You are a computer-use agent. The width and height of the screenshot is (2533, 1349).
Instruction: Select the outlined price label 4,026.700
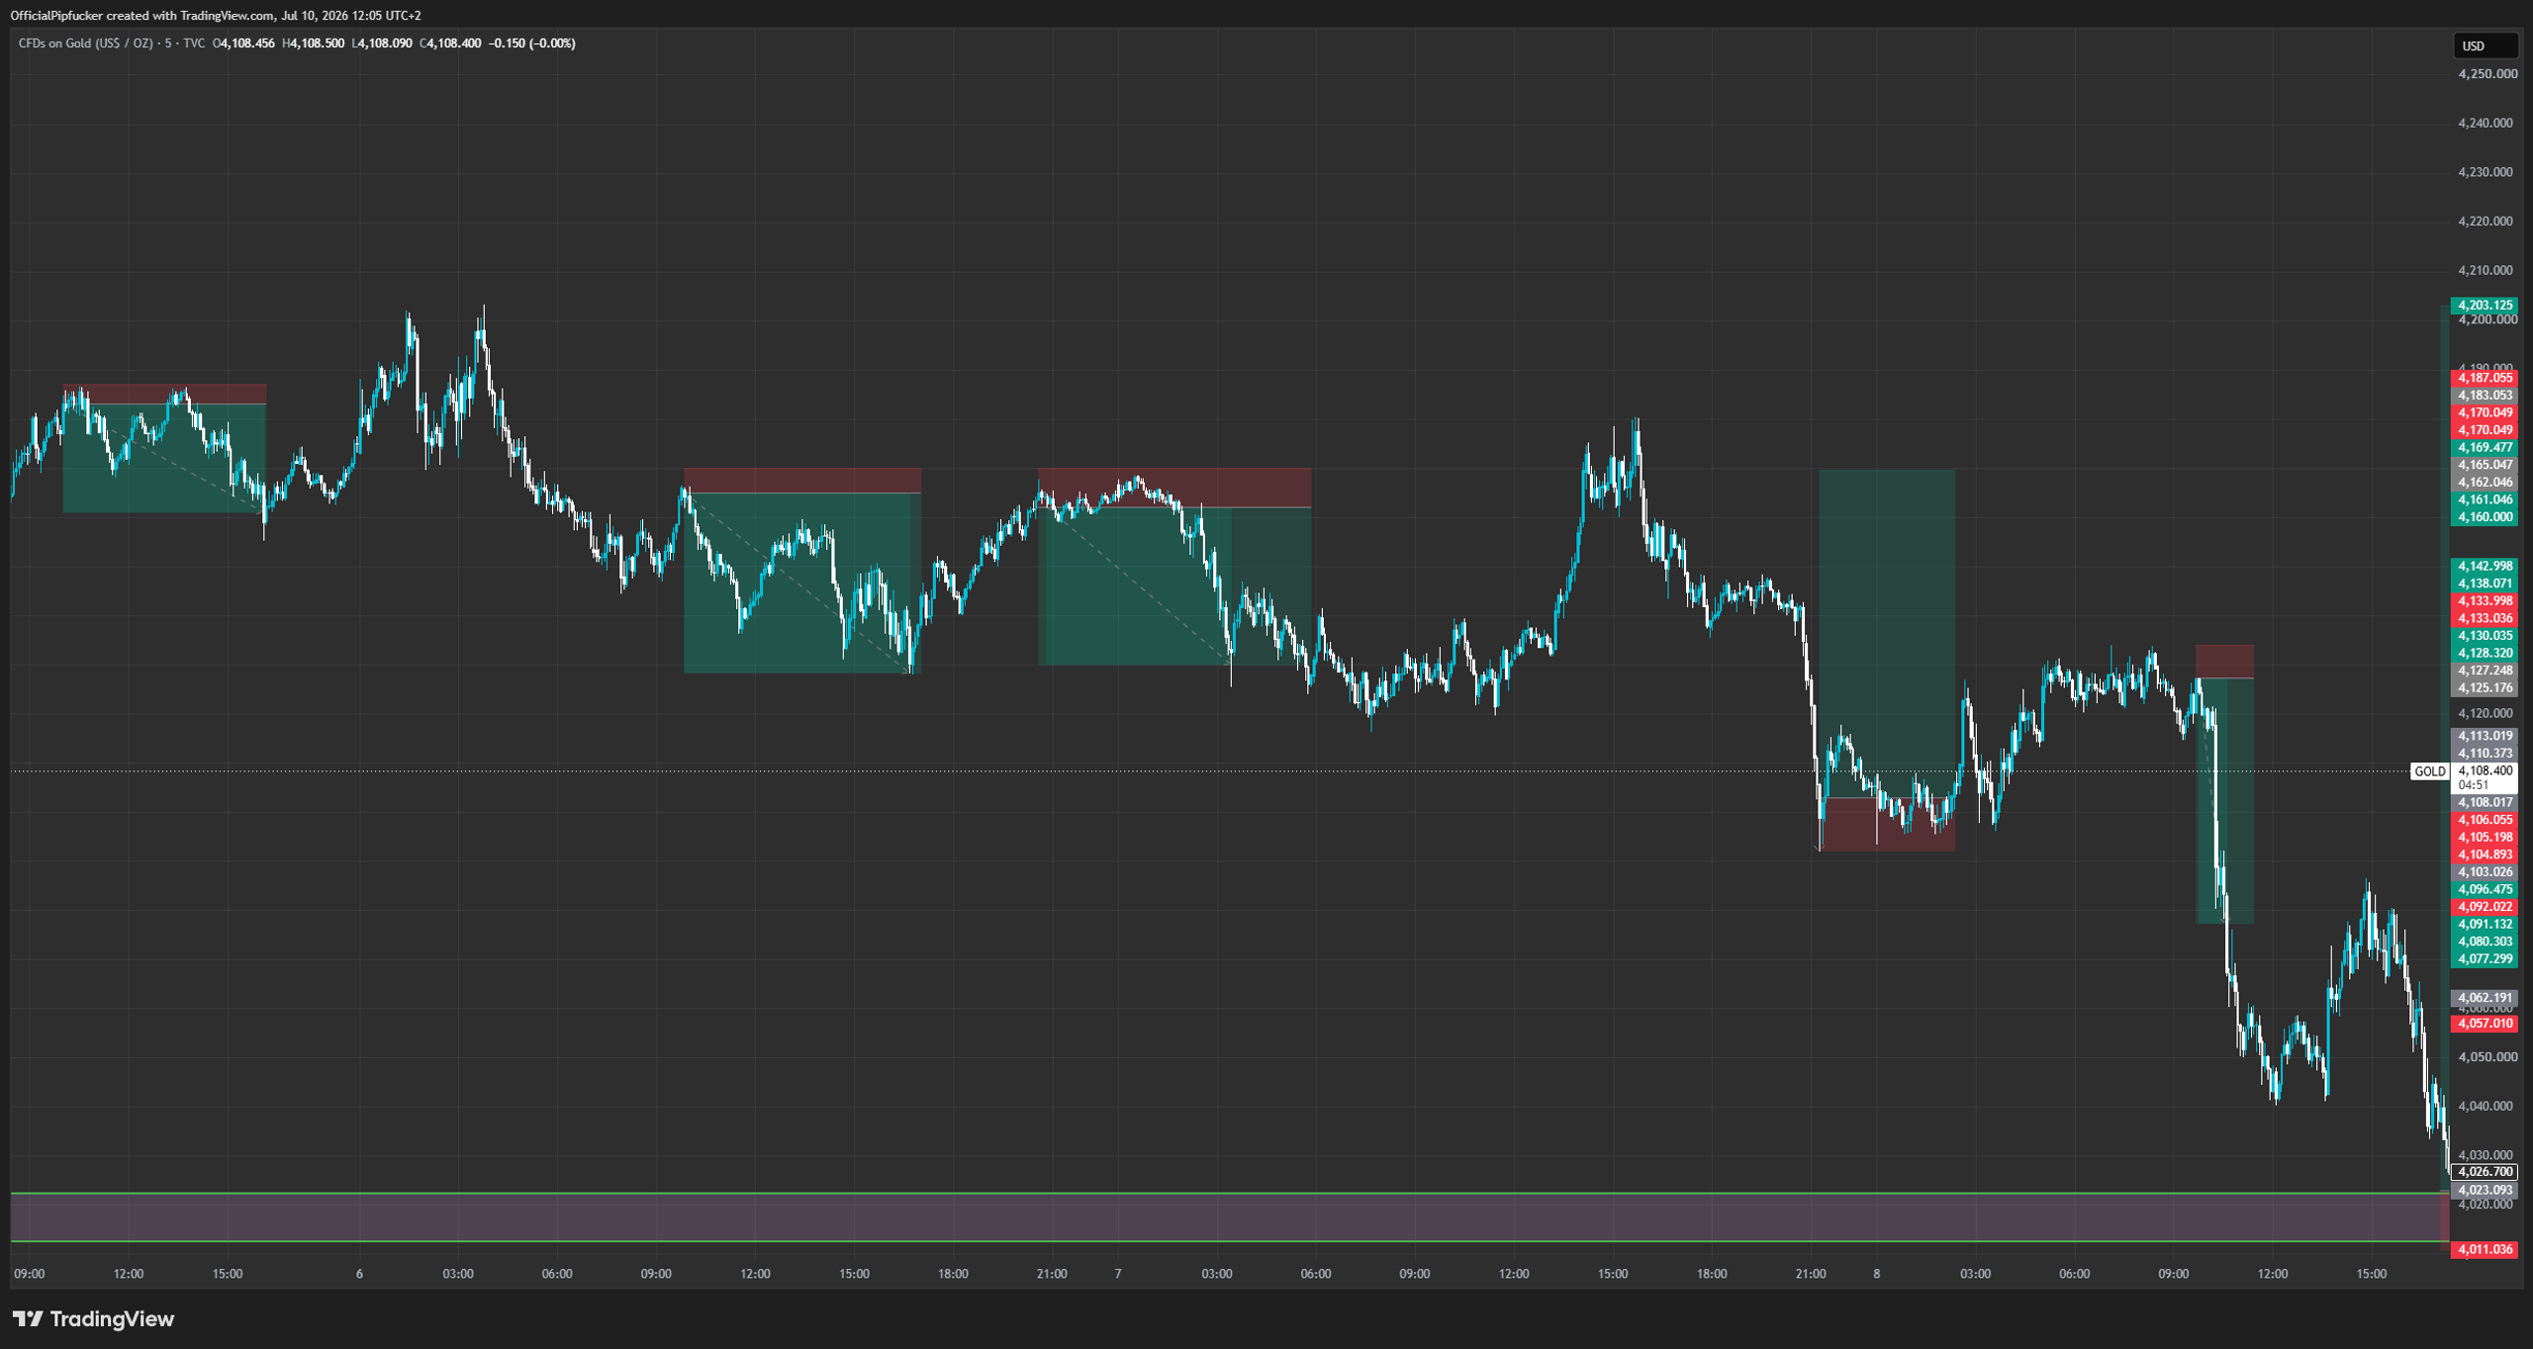click(2484, 1172)
